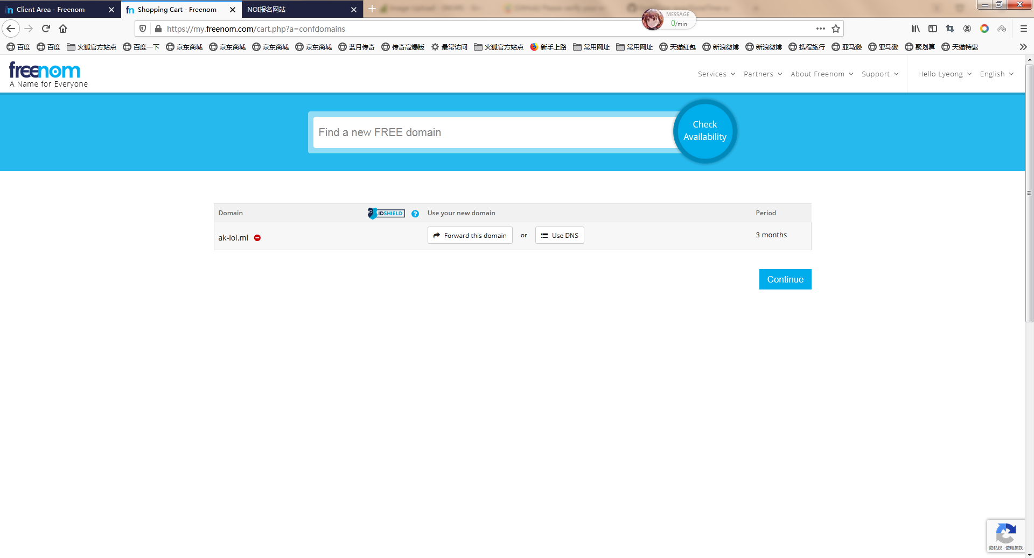Reload the current page
Screen dimensions: 1034x558
pyautogui.click(x=46, y=29)
